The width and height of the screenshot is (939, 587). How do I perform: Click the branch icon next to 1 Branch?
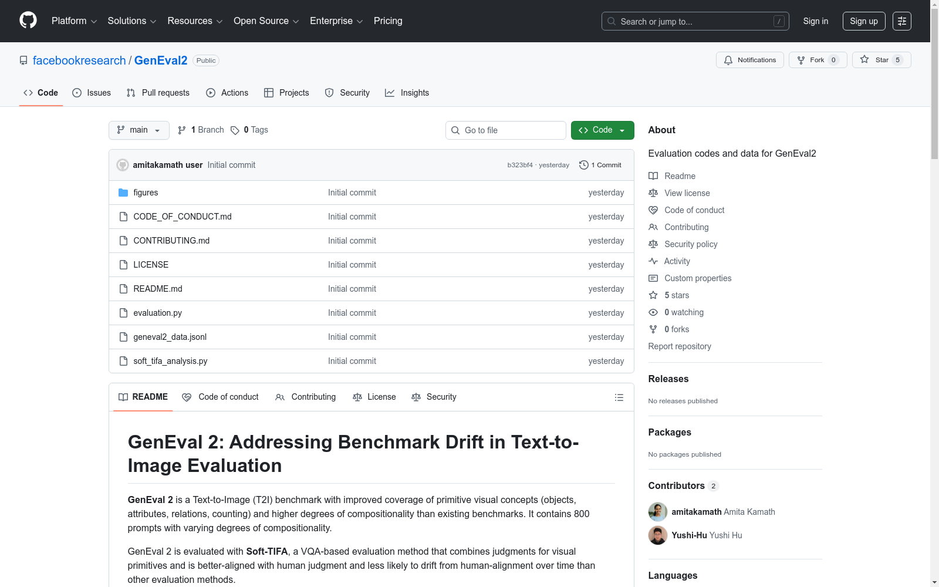coord(182,130)
